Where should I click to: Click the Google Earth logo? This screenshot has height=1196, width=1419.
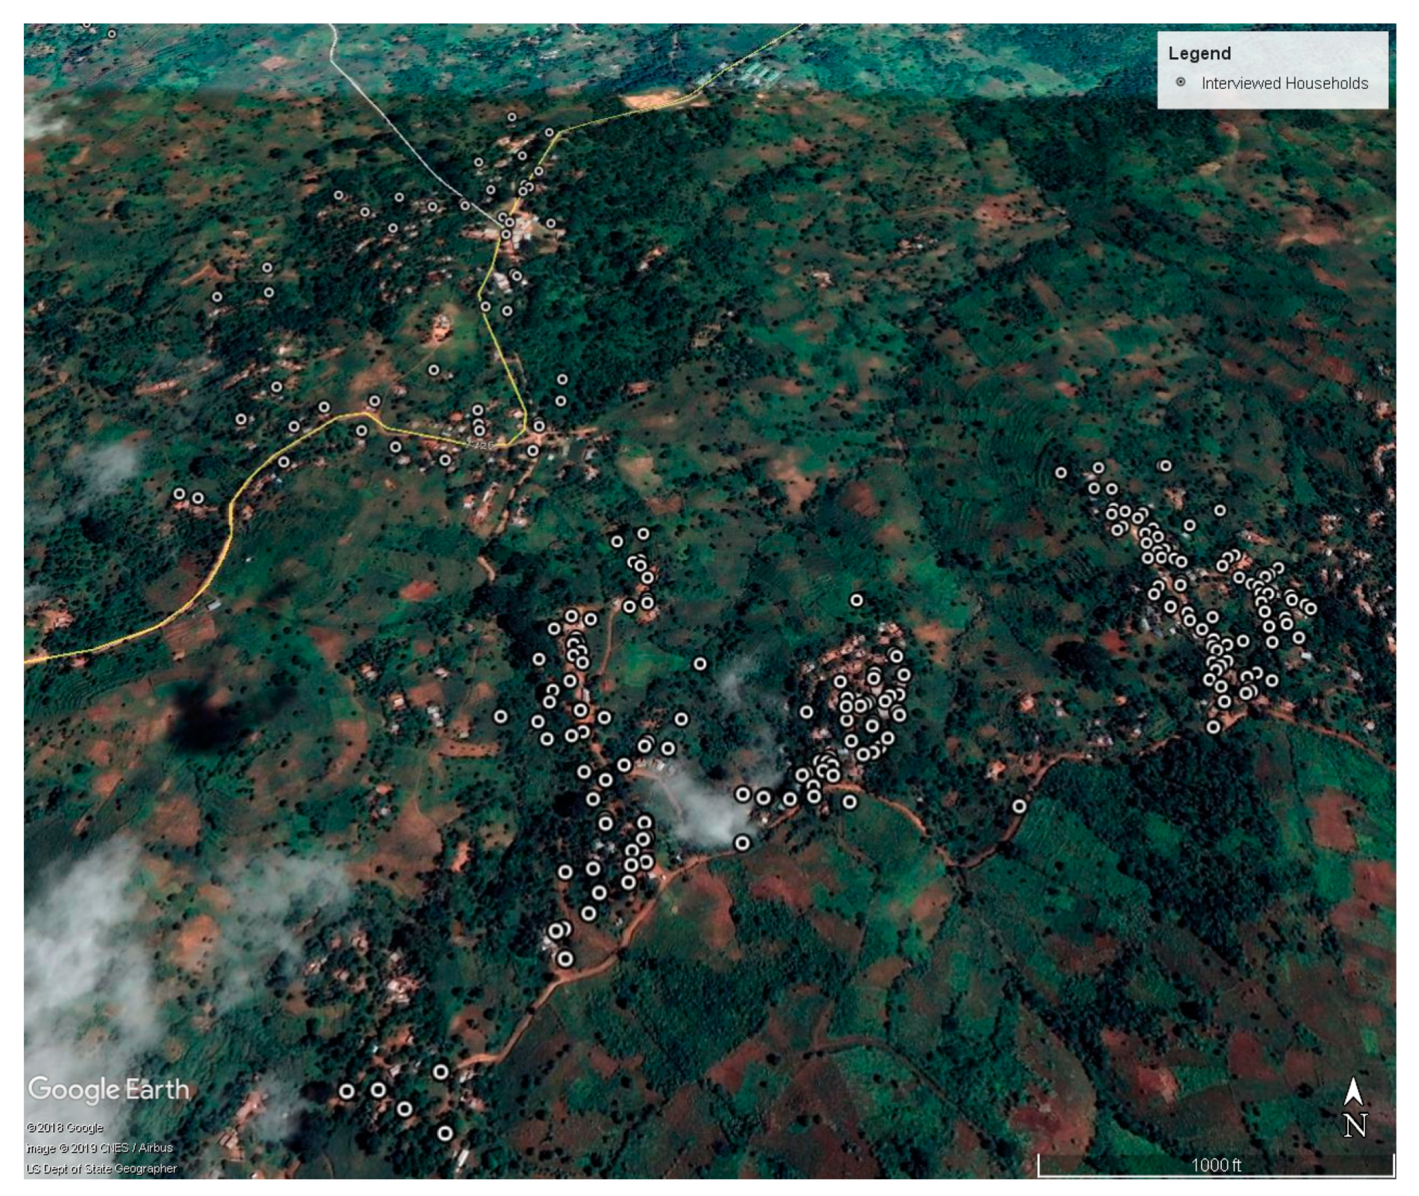click(x=108, y=1089)
